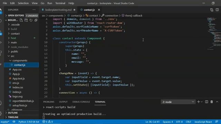Select Python 3.9.0 64-bit interpreter
The height and width of the screenshot is (124, 221).
tap(29, 122)
